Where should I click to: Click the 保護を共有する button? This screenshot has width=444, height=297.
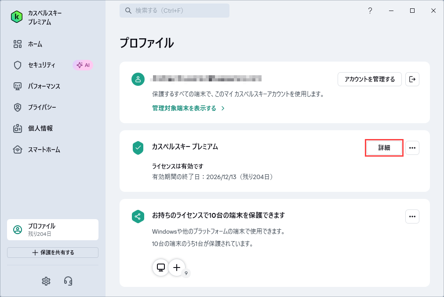(53, 253)
